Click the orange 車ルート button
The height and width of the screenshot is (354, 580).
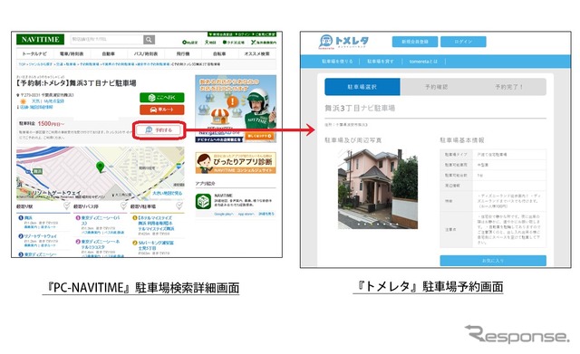162,110
